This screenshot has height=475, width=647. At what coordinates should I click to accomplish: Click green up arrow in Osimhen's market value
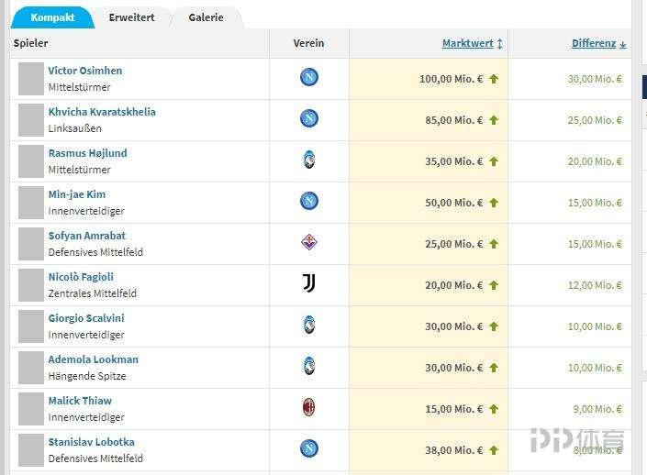click(x=494, y=79)
